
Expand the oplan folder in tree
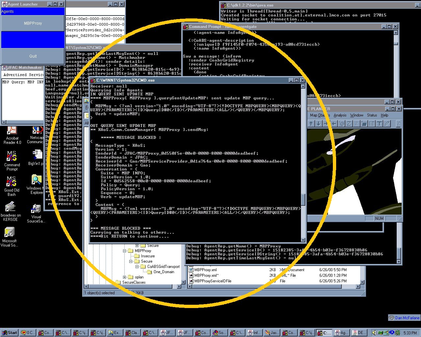(x=125, y=277)
